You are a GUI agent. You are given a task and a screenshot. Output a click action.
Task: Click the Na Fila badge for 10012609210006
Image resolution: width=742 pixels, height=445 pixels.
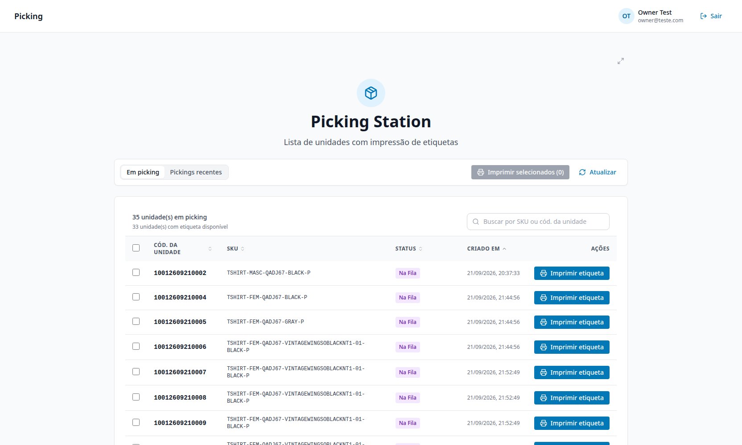(408, 347)
